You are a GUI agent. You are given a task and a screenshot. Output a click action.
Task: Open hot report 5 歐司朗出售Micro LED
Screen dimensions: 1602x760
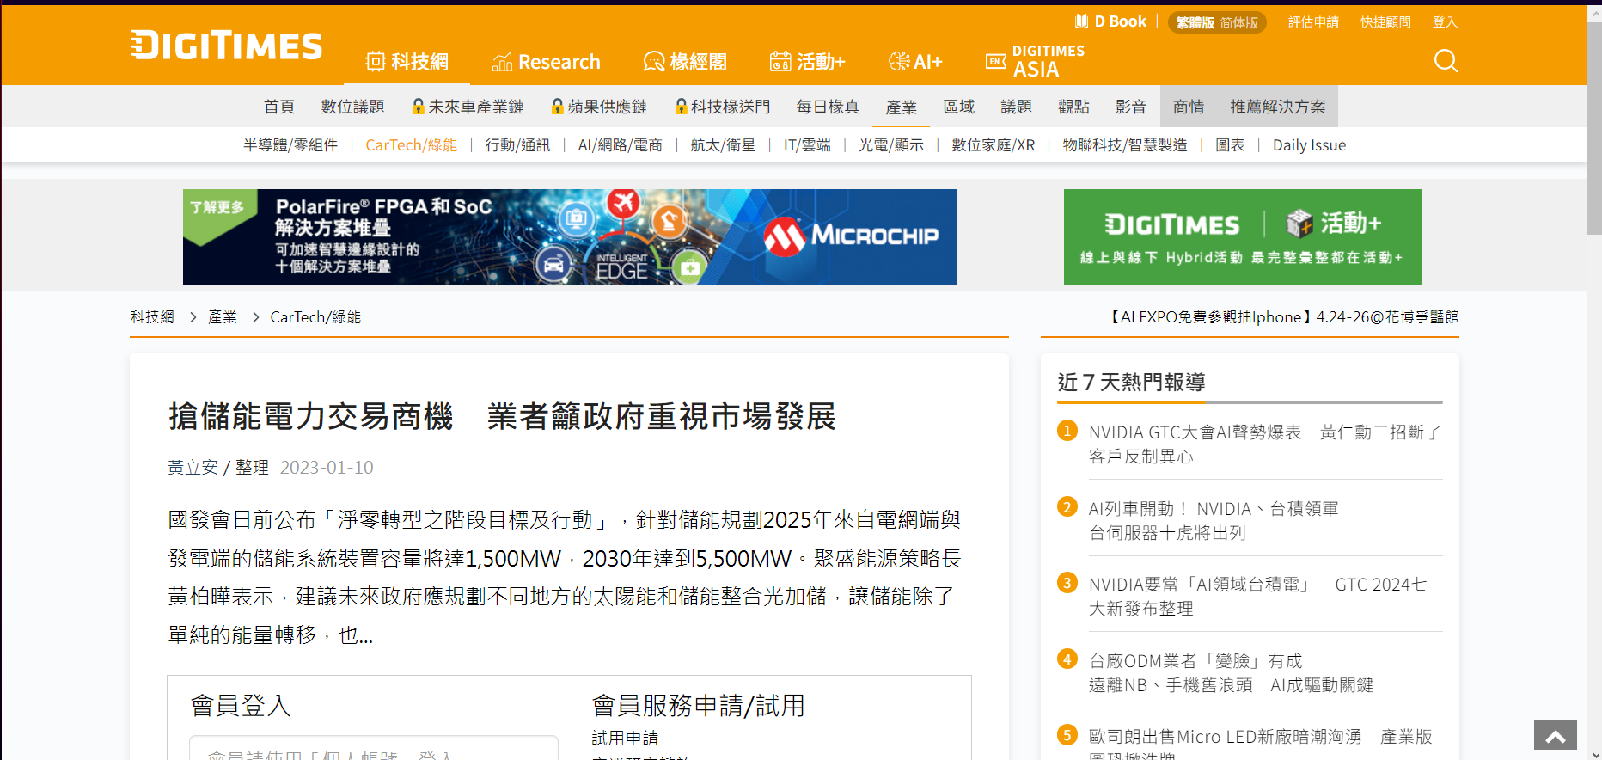click(1260, 743)
